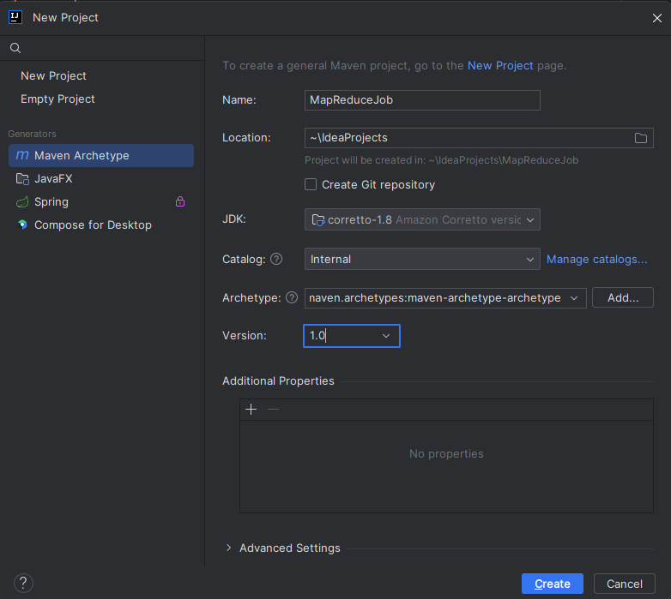Click the Create button
671x599 pixels.
(552, 584)
